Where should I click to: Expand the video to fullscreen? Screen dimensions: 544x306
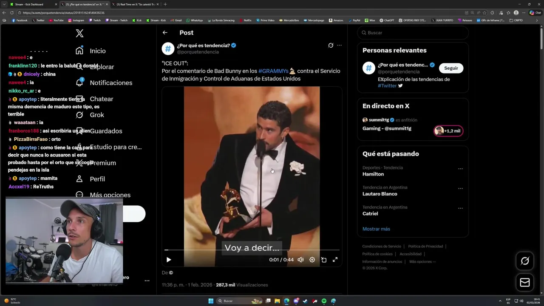[335, 260]
